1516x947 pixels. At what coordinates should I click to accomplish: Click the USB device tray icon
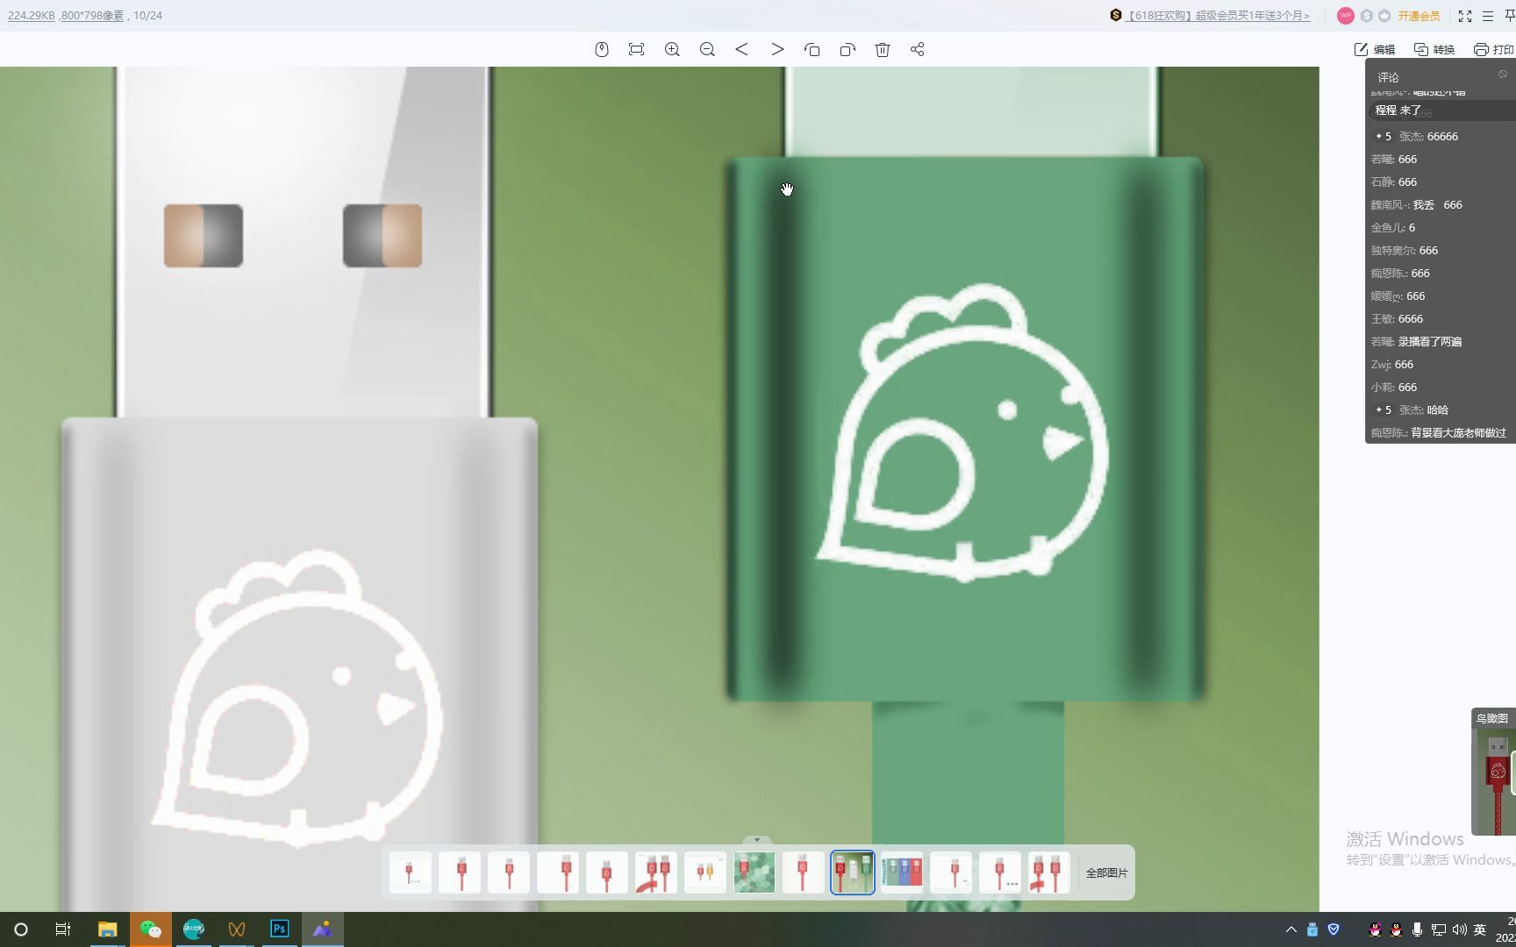click(x=1312, y=929)
